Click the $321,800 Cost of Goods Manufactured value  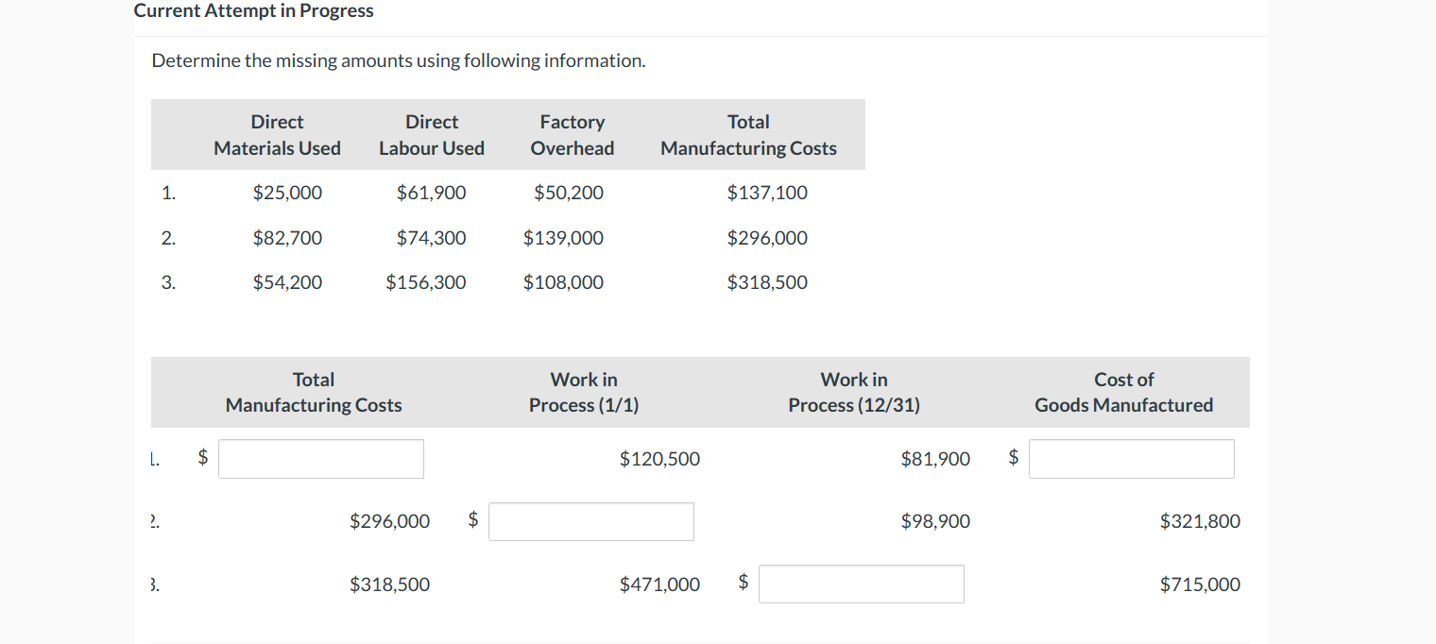point(1200,521)
